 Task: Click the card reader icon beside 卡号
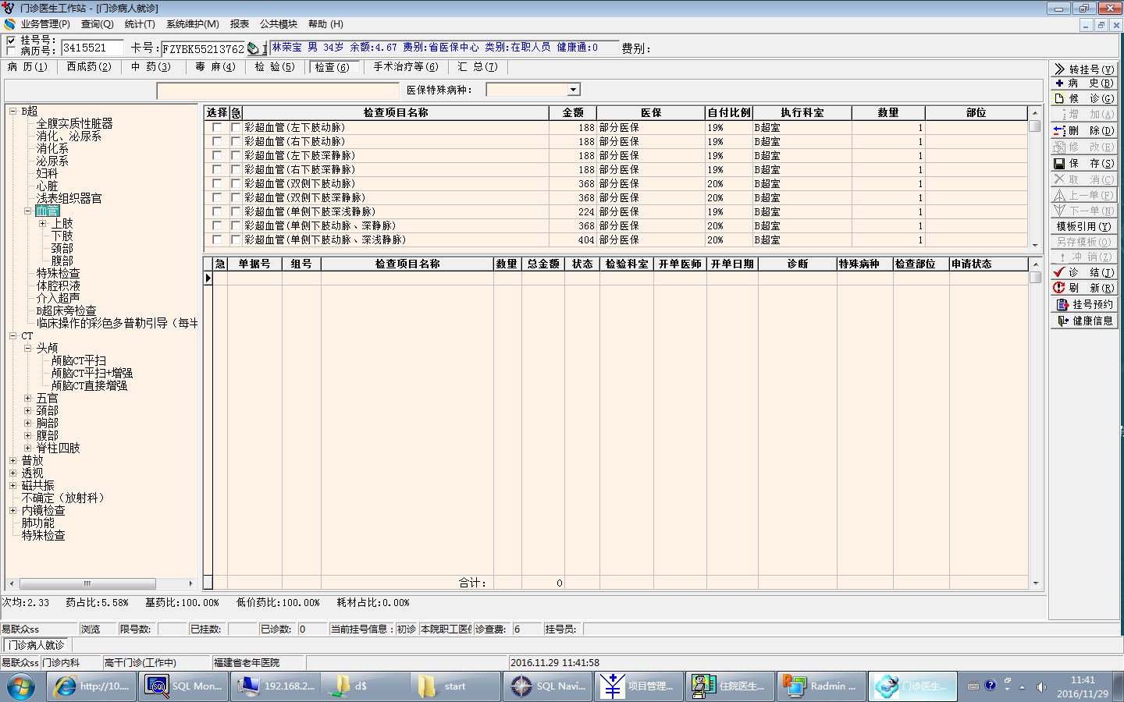253,48
